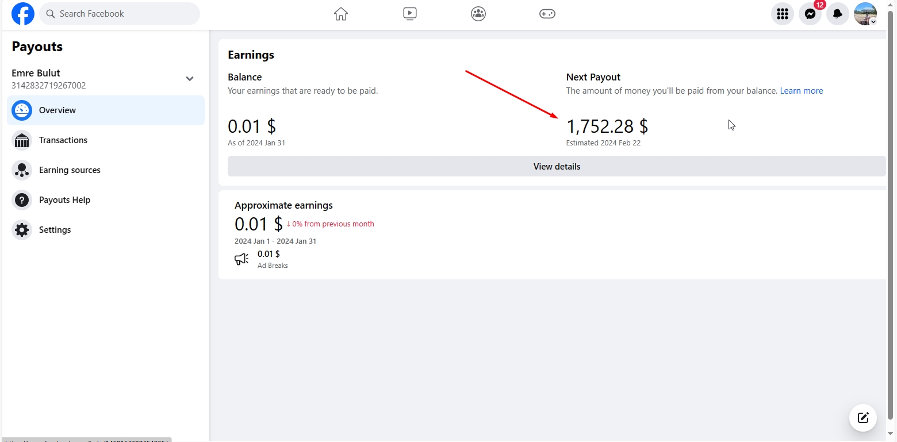Go to Transactions in the sidebar
897x442 pixels.
(63, 140)
